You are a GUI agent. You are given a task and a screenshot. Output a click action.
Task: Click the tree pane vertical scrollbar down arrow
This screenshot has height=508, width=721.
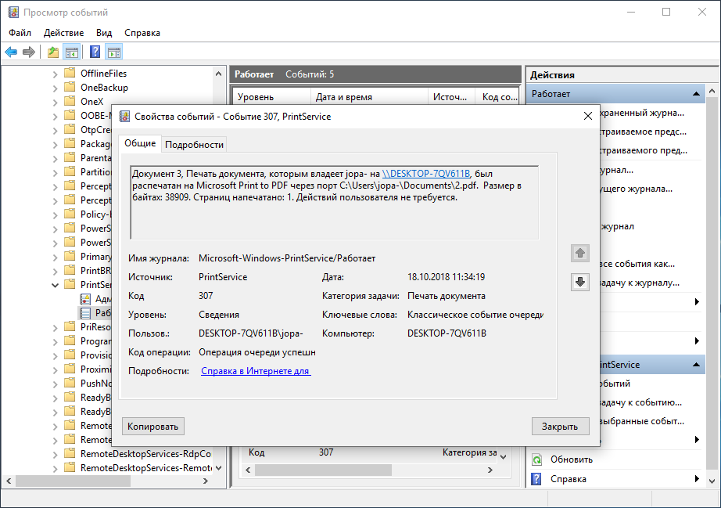(x=218, y=468)
